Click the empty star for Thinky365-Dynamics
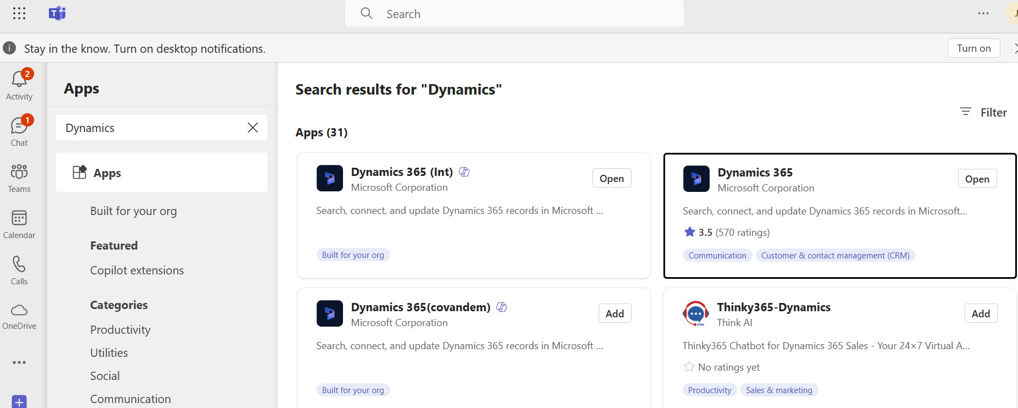Screen dimensions: 1018x408 coord(689,366)
